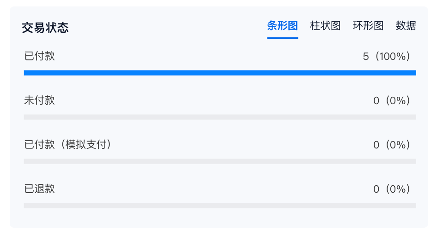Click the count 5 for 已付款

point(366,57)
